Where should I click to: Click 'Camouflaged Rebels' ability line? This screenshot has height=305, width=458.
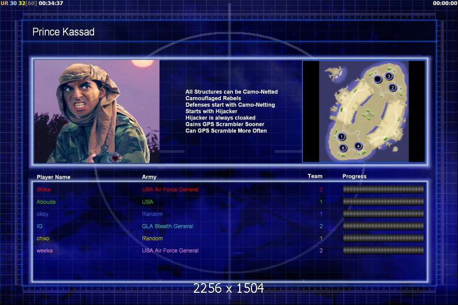213,98
